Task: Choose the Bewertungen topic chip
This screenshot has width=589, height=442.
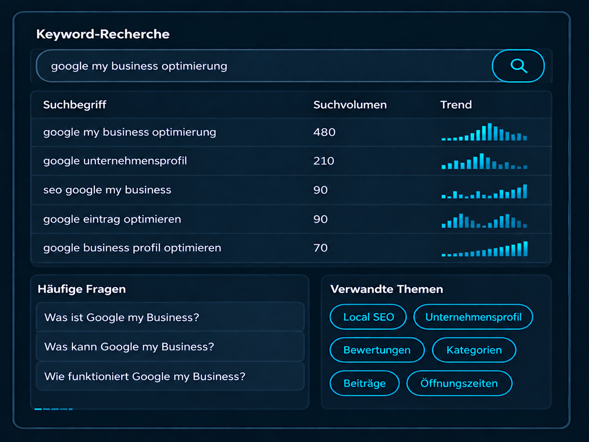Action: pyautogui.click(x=377, y=350)
